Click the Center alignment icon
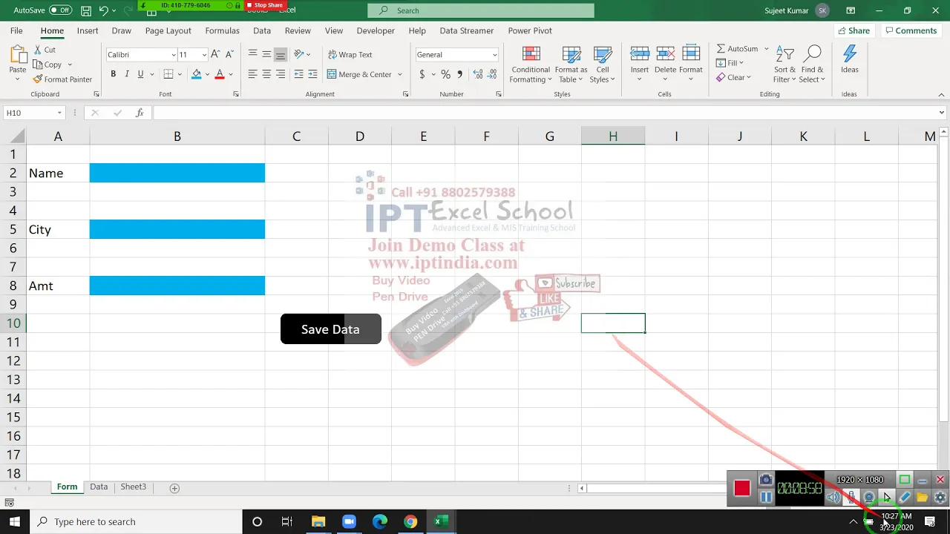This screenshot has width=950, height=534. tap(266, 74)
